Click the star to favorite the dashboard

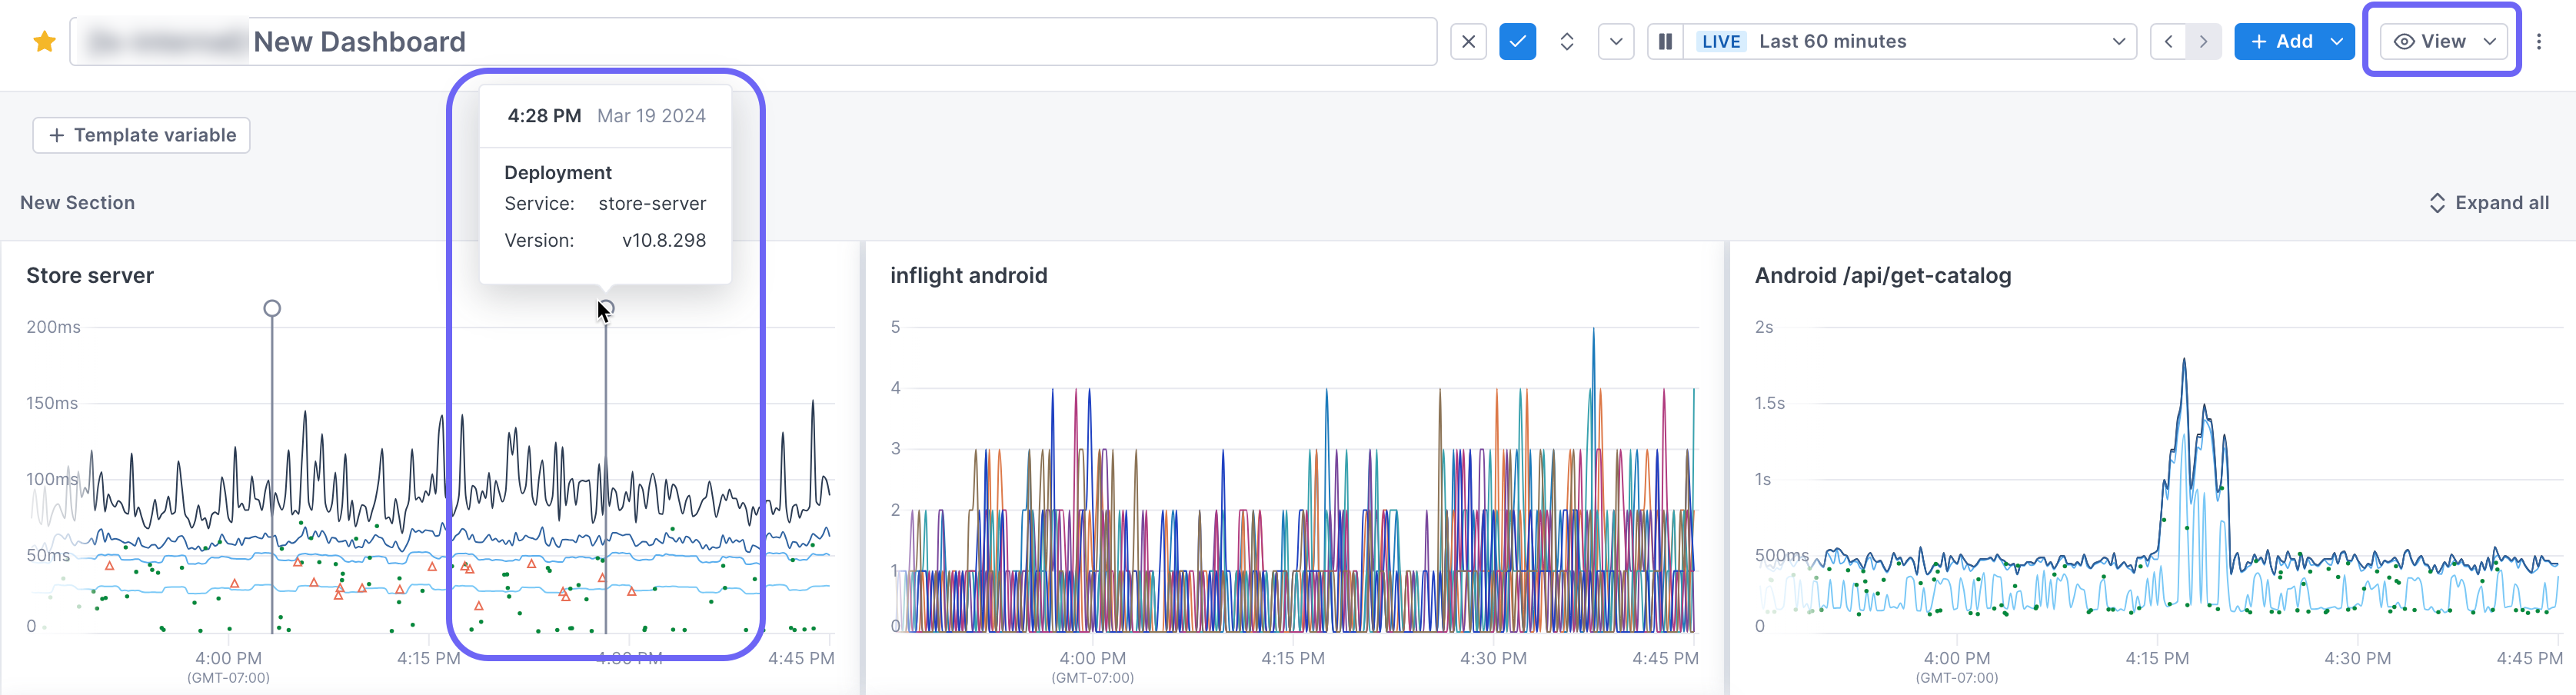click(44, 41)
